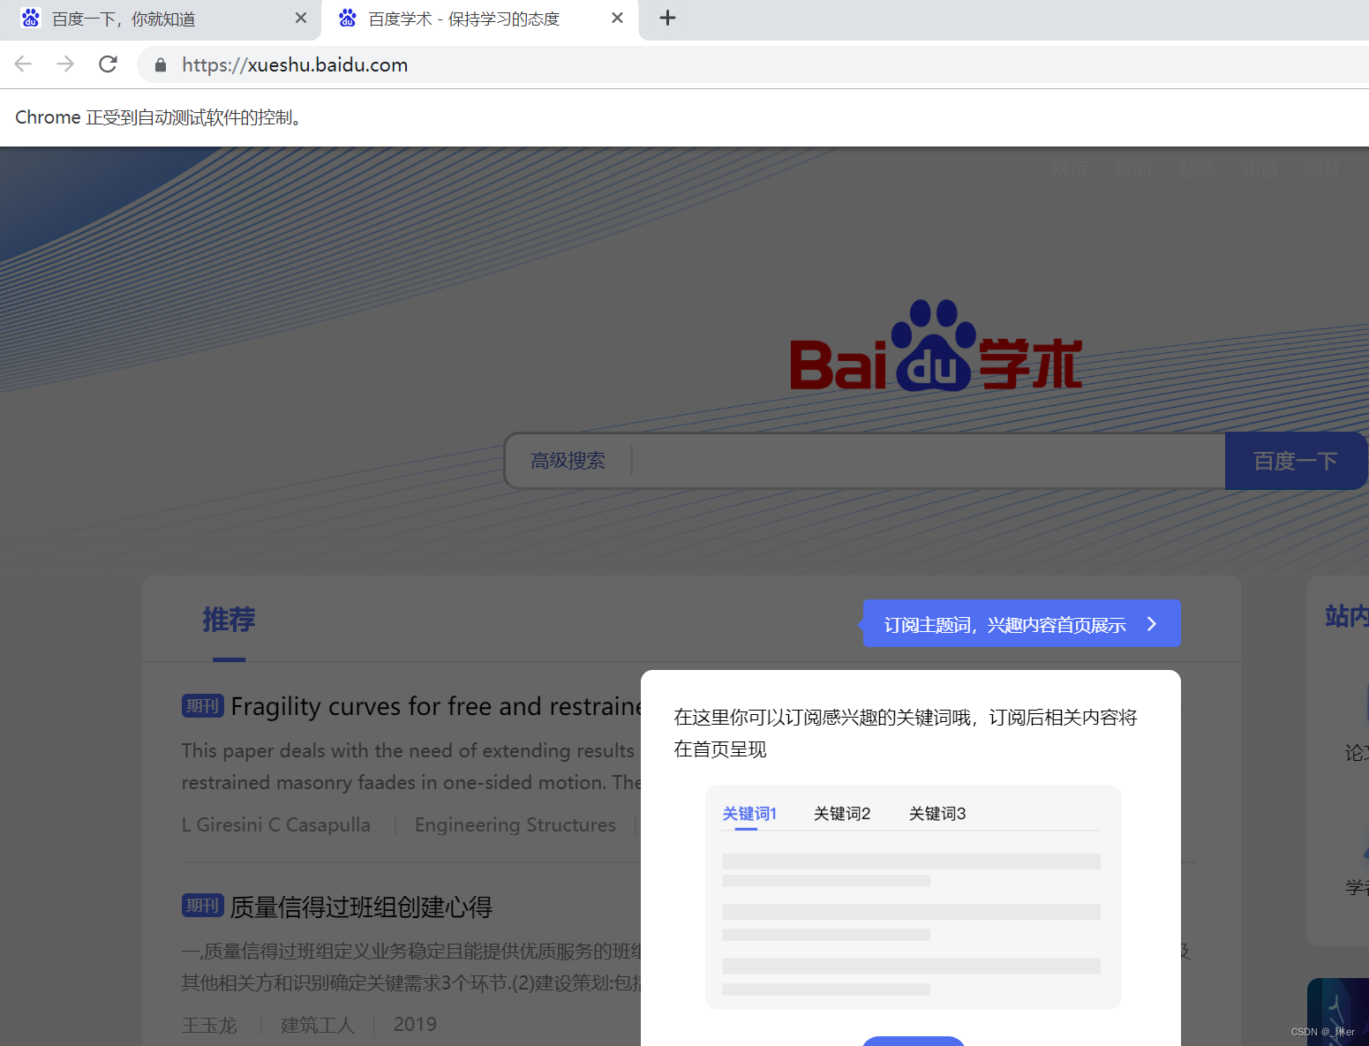Submit search with 百度一下 button
The width and height of the screenshot is (1369, 1046).
[x=1295, y=461]
